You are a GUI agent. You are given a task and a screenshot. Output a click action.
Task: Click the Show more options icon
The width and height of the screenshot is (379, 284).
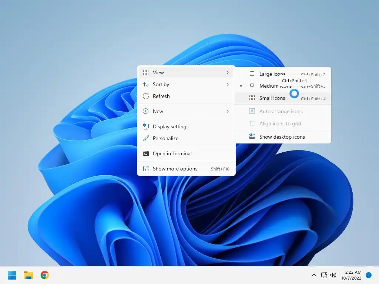146,169
